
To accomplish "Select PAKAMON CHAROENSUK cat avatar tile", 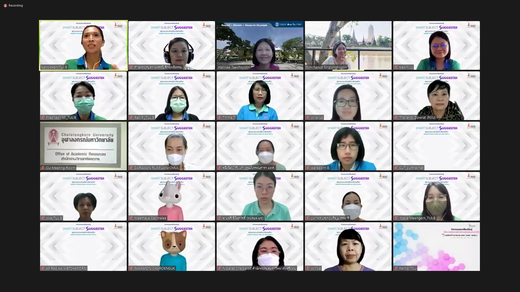I will (x=172, y=246).
